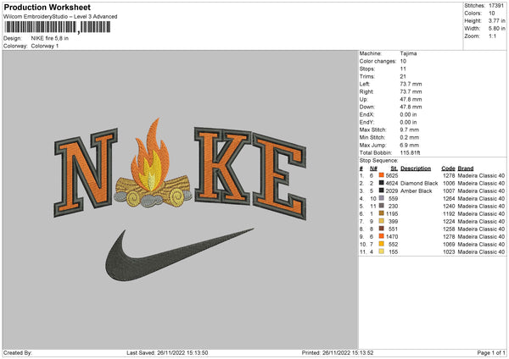Click the 'Color changes:' label
This screenshot has width=509, height=359.
tap(378, 61)
